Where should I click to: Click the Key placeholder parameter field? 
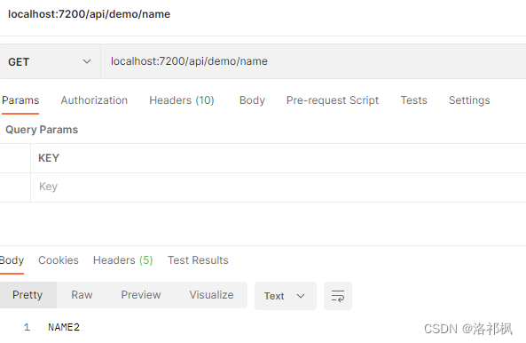coord(279,187)
